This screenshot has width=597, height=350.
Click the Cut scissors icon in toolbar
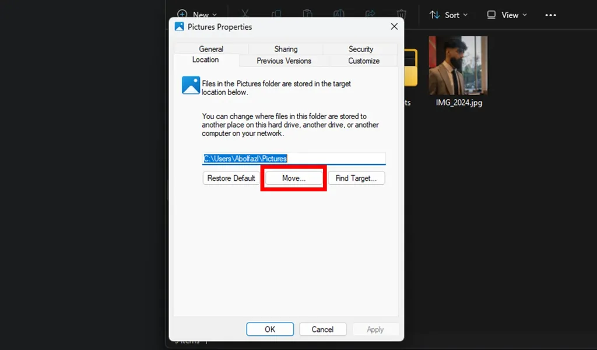click(245, 15)
